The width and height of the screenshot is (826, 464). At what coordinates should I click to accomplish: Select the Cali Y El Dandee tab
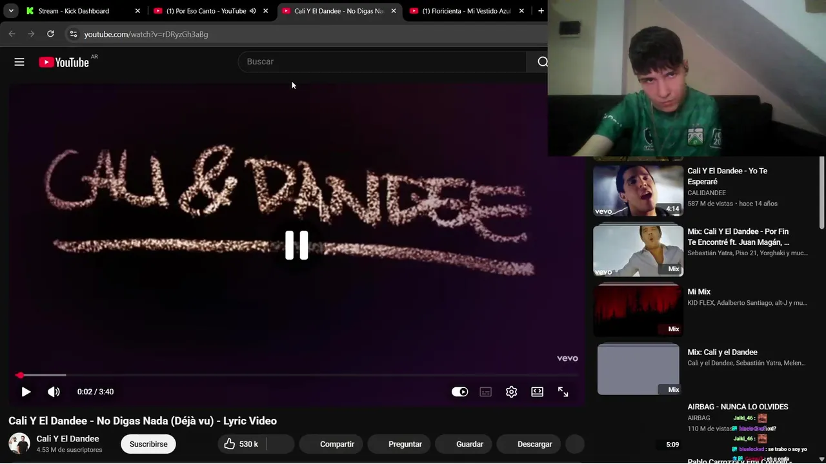pos(339,11)
